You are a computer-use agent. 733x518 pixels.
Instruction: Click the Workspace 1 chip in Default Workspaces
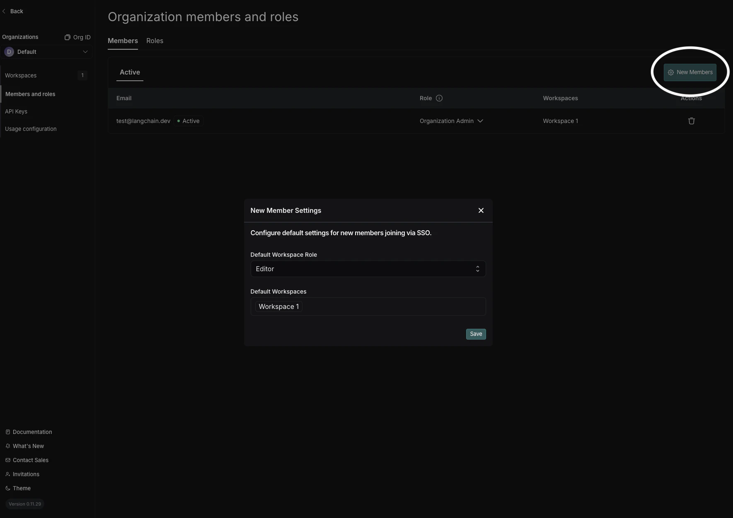point(278,306)
